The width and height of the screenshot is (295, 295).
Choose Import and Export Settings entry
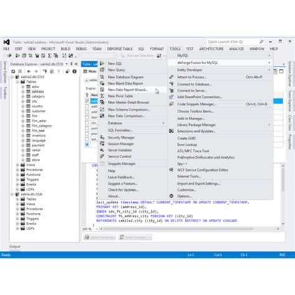(220, 184)
